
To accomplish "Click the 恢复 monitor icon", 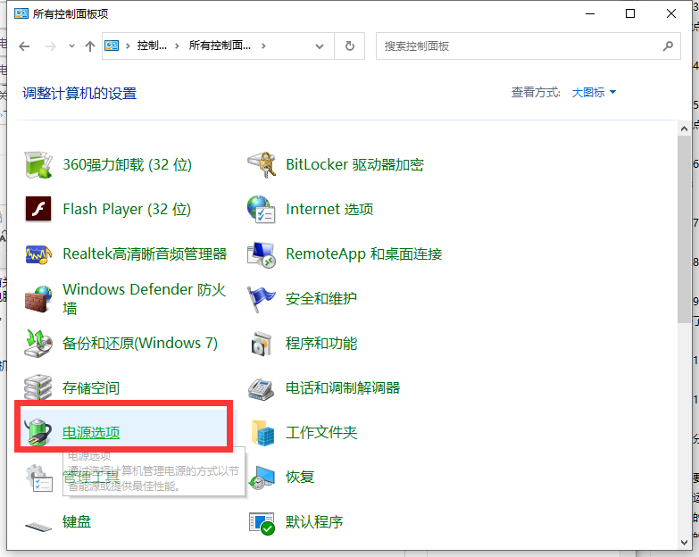I will point(262,478).
